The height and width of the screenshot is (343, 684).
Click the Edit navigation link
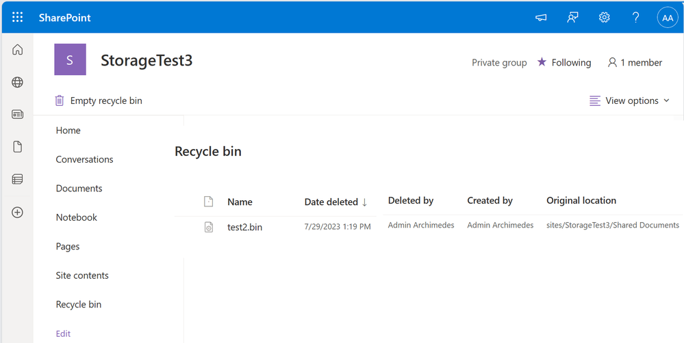click(x=63, y=334)
